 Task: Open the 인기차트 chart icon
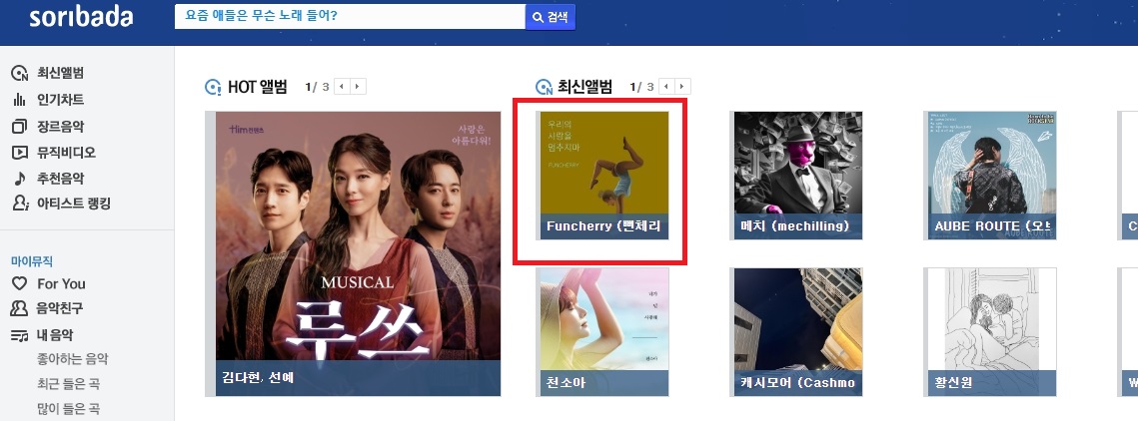(x=20, y=100)
